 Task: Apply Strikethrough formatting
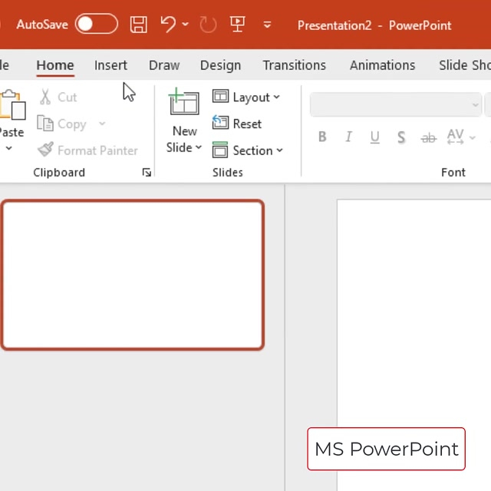tap(428, 137)
